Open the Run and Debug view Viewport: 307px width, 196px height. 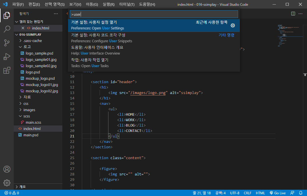[7, 57]
